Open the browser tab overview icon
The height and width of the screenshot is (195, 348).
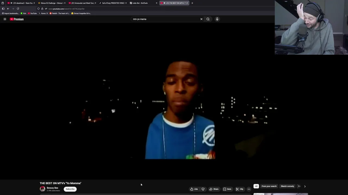(3, 3)
